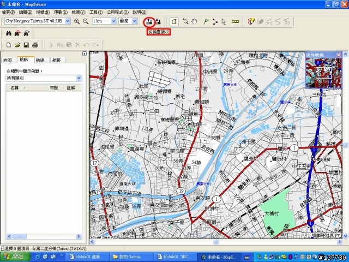Click the zoom in magnifier icon
This screenshot has height=262, width=349.
point(77,21)
